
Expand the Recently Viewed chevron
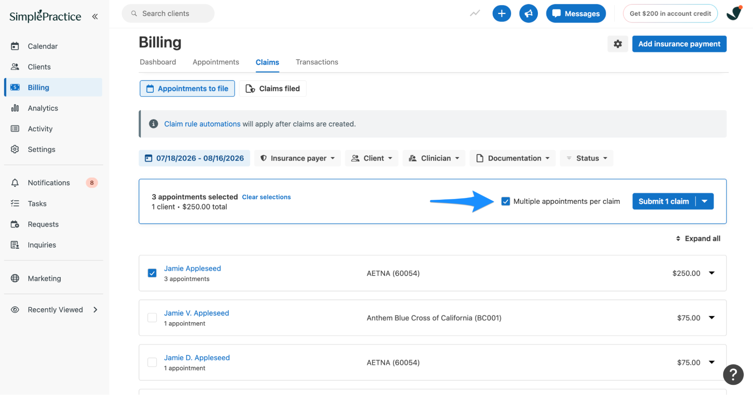pos(95,309)
